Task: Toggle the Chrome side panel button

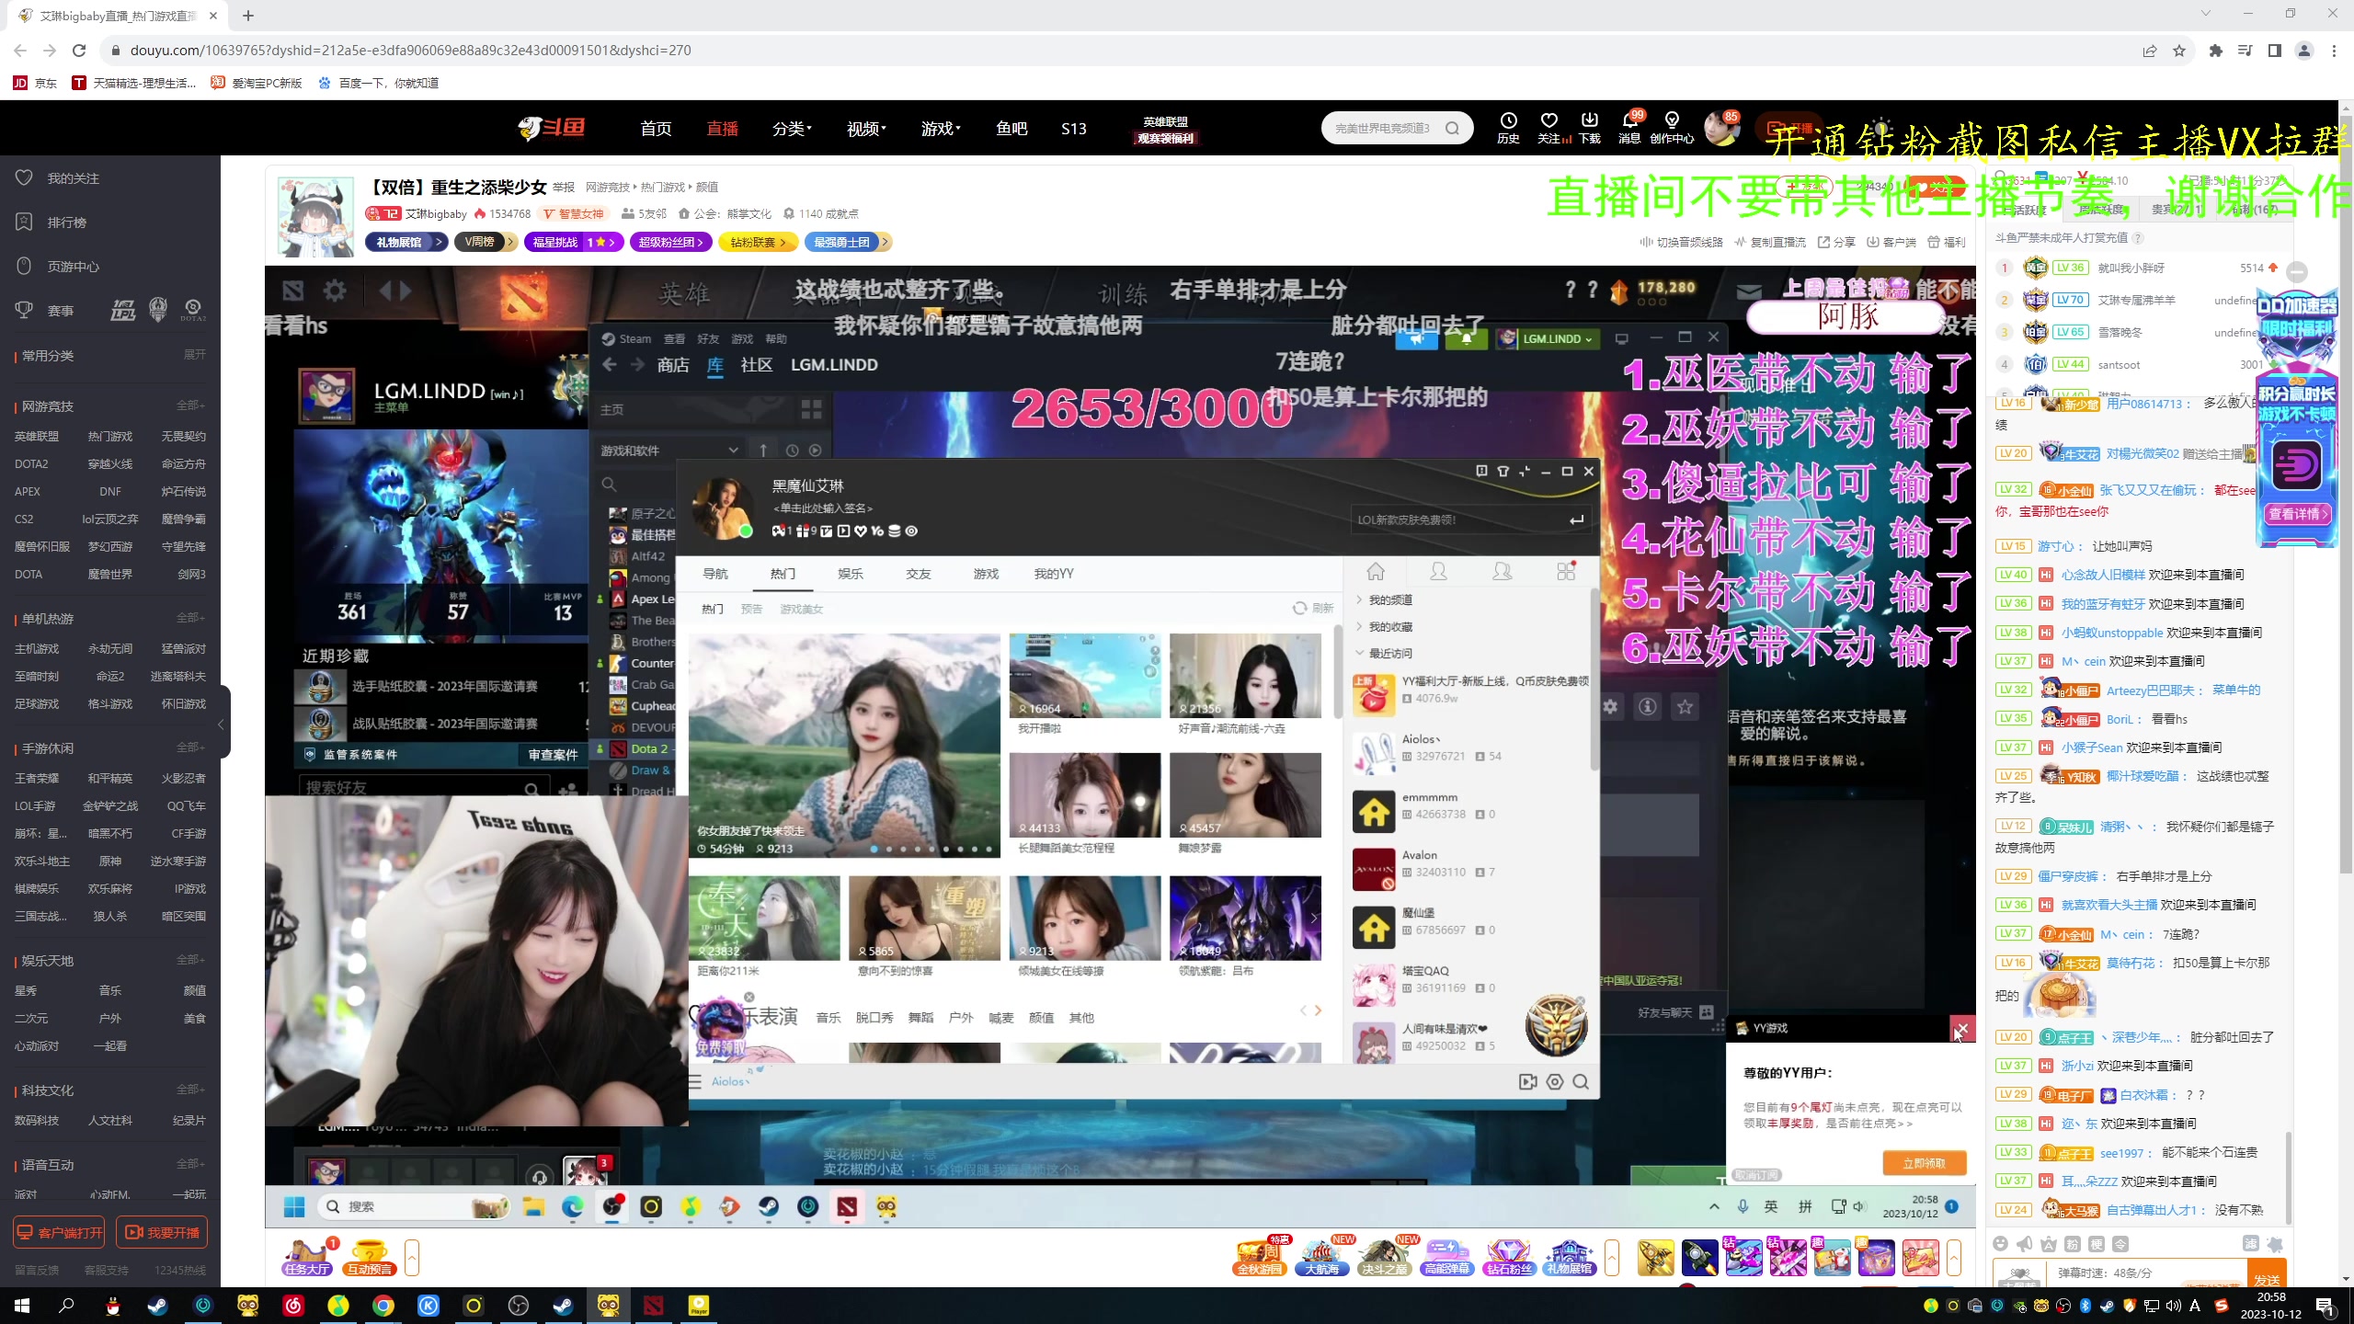Action: 2275,51
